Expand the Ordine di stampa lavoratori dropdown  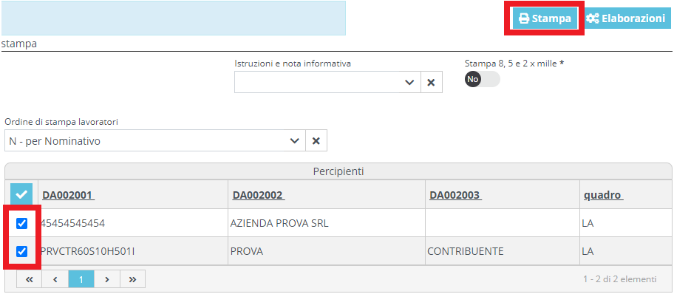(x=294, y=140)
